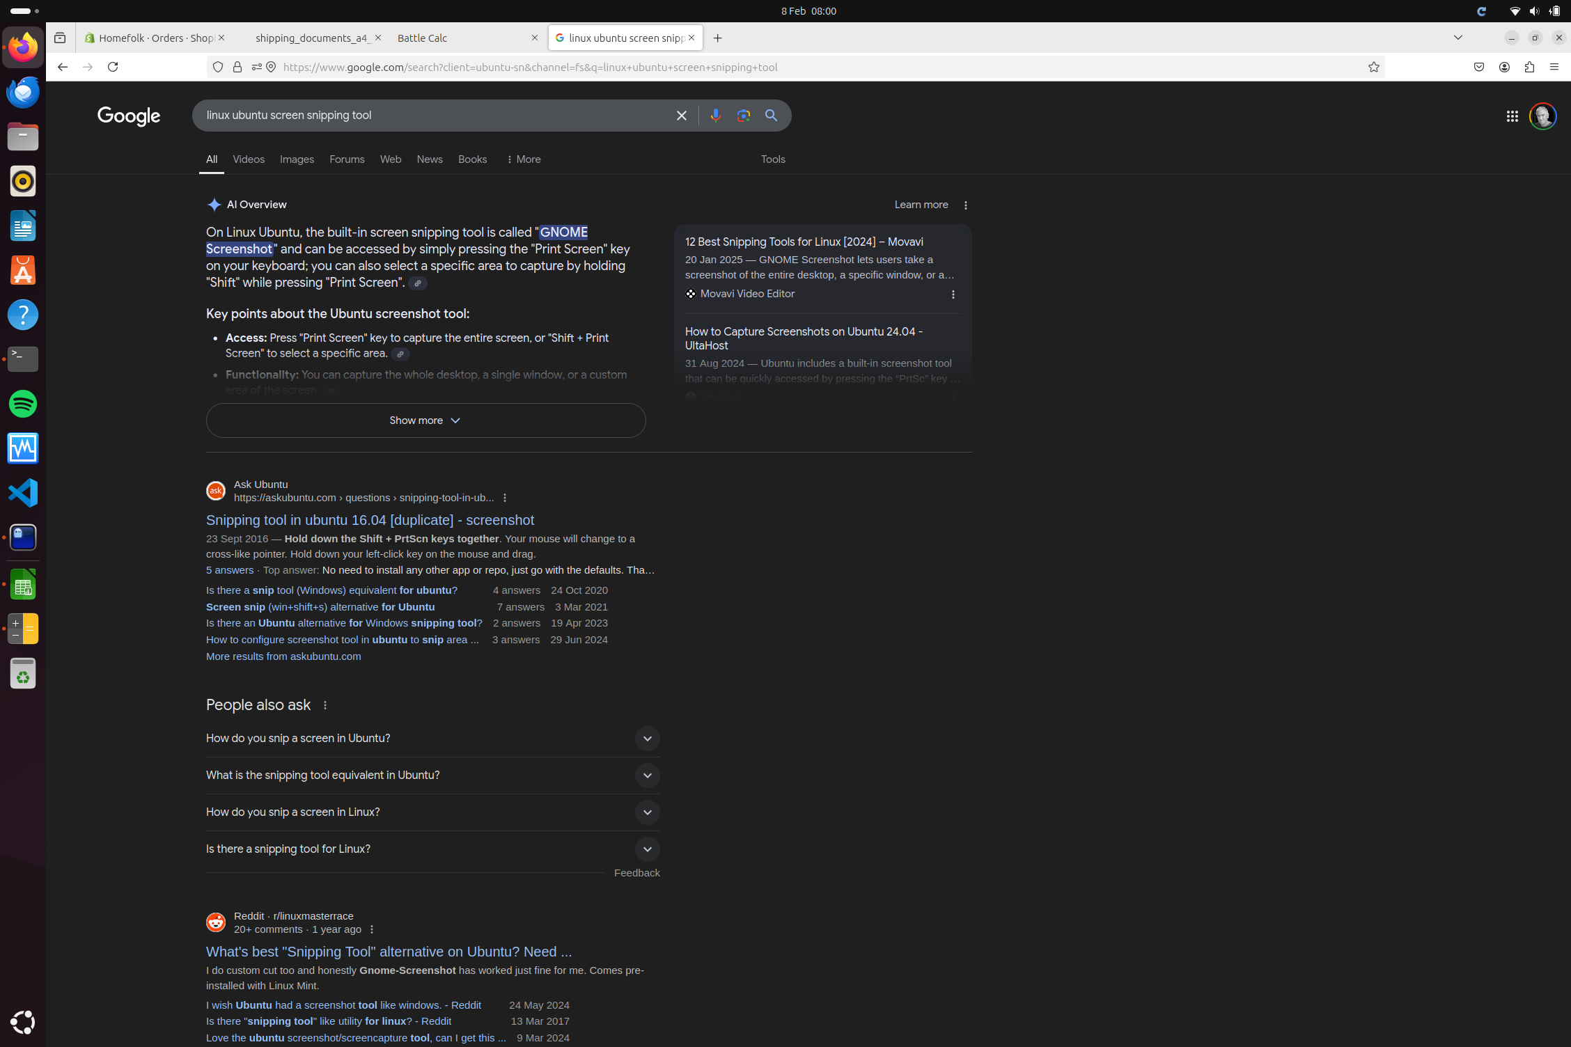Click Feedback link below People also ask
Screen dimensions: 1571x1047
636,873
